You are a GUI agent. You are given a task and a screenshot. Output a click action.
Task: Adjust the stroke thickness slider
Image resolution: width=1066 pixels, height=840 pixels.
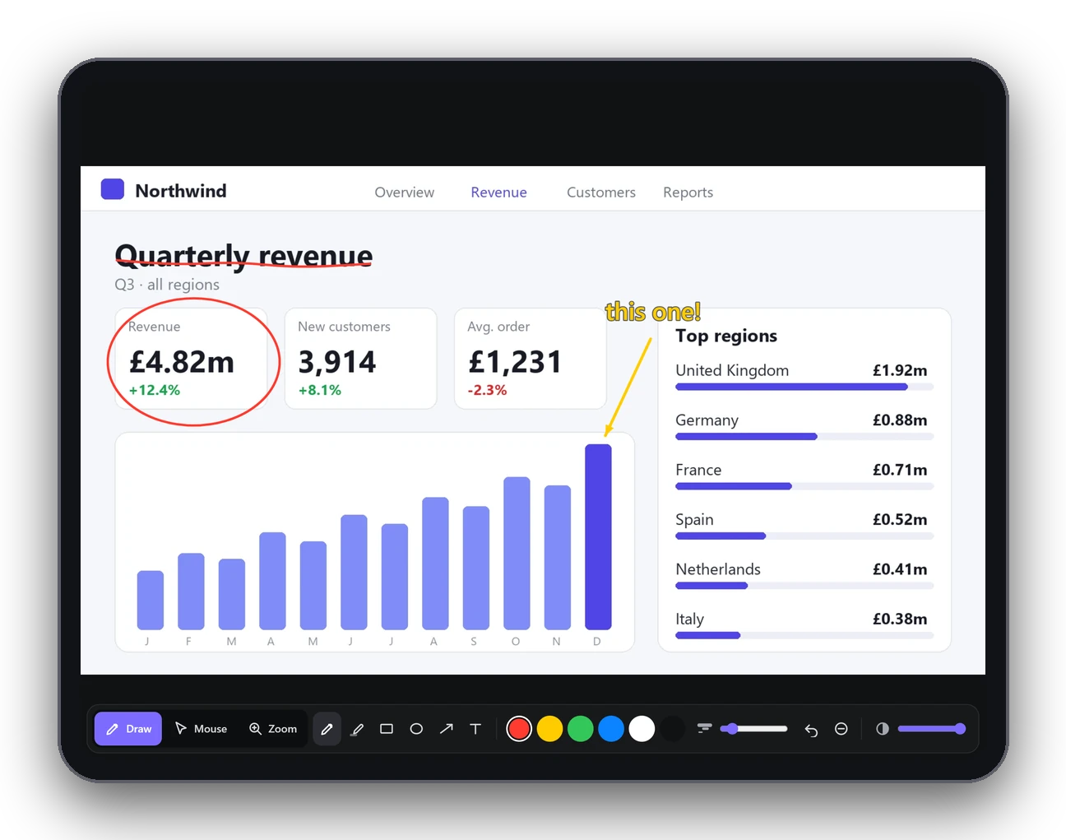753,729
